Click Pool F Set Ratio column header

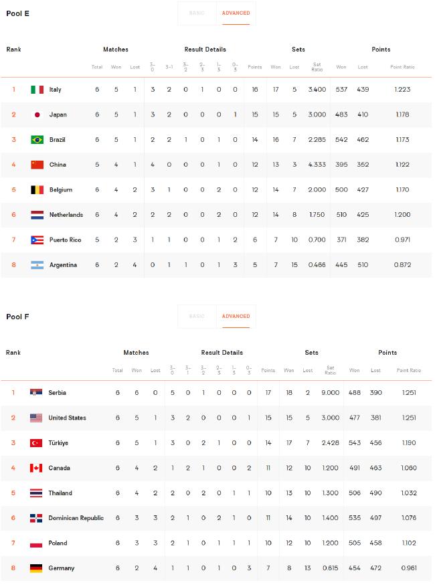click(330, 370)
